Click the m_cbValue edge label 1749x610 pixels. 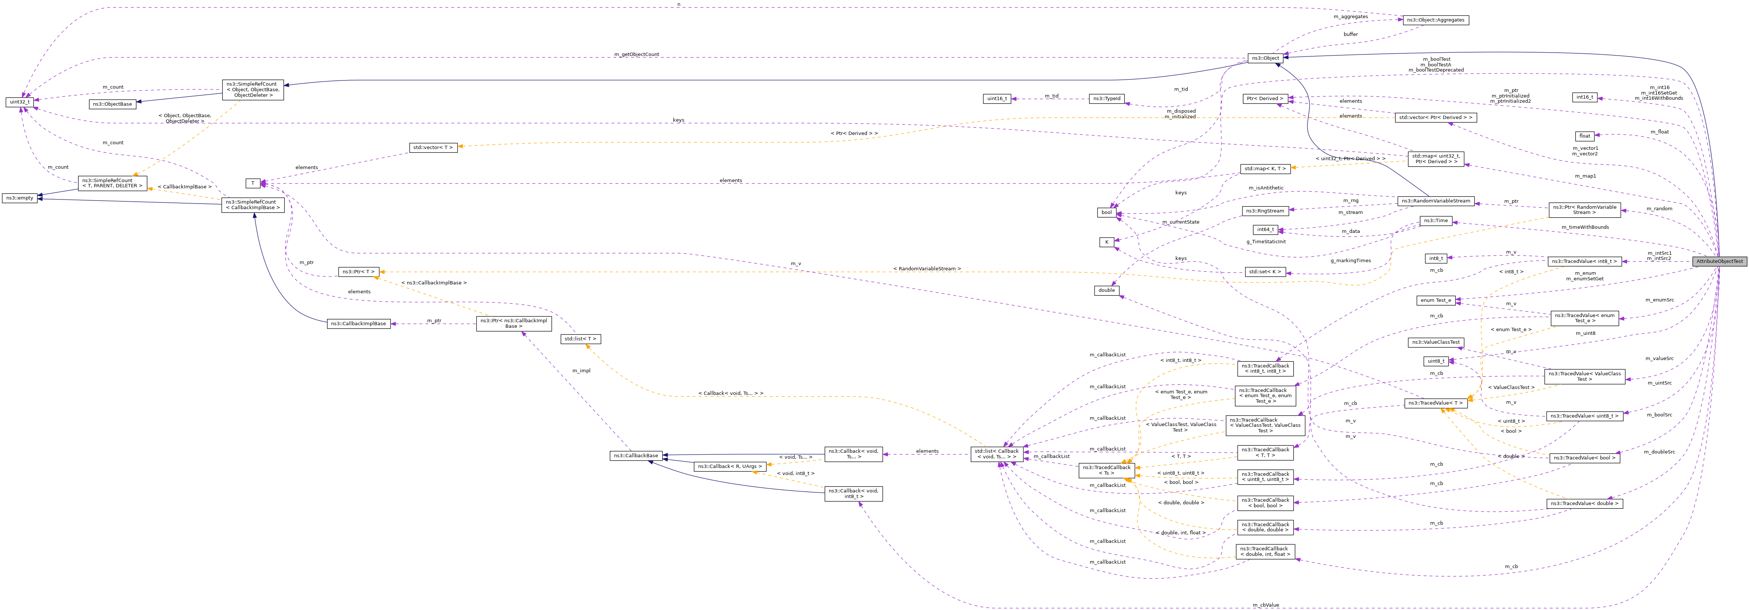click(x=1265, y=605)
